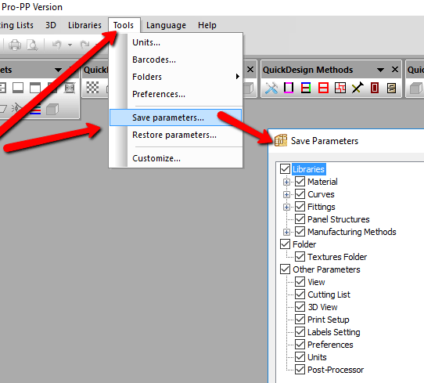
Task: Select the dark red door-panel method icon
Action: [375, 88]
